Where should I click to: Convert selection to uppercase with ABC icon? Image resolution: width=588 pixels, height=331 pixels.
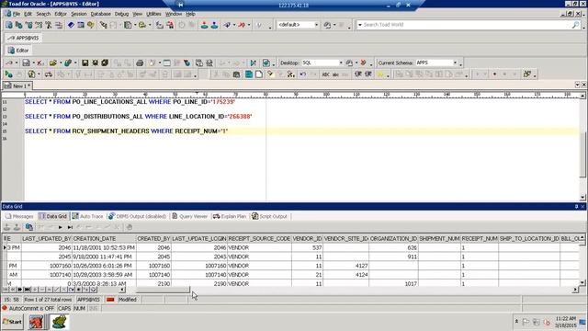click(x=325, y=74)
